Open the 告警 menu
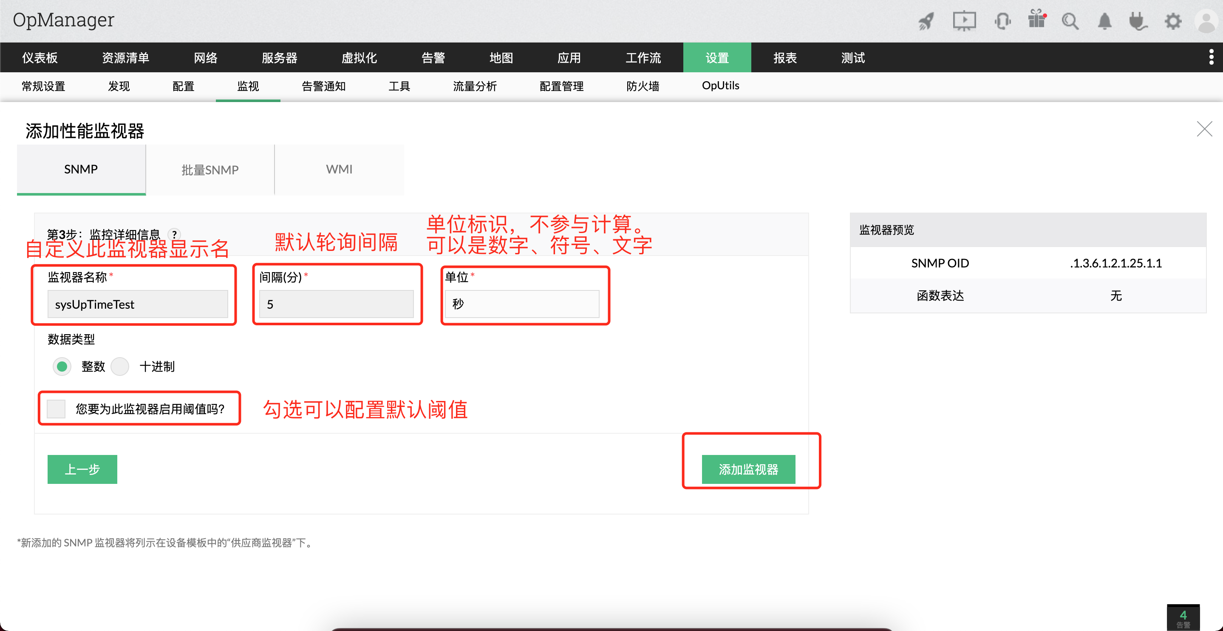The image size is (1223, 631). pos(433,57)
